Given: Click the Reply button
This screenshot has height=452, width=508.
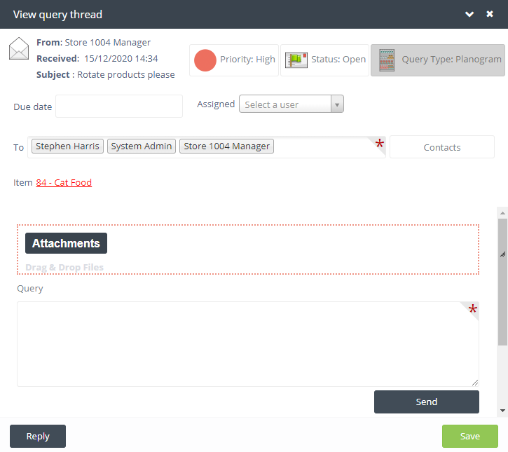Looking at the screenshot, I should (x=38, y=436).
